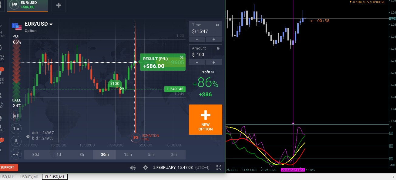The image size is (396, 180).
Task: Toggle sound with the speaker icon
Action: click(133, 168)
